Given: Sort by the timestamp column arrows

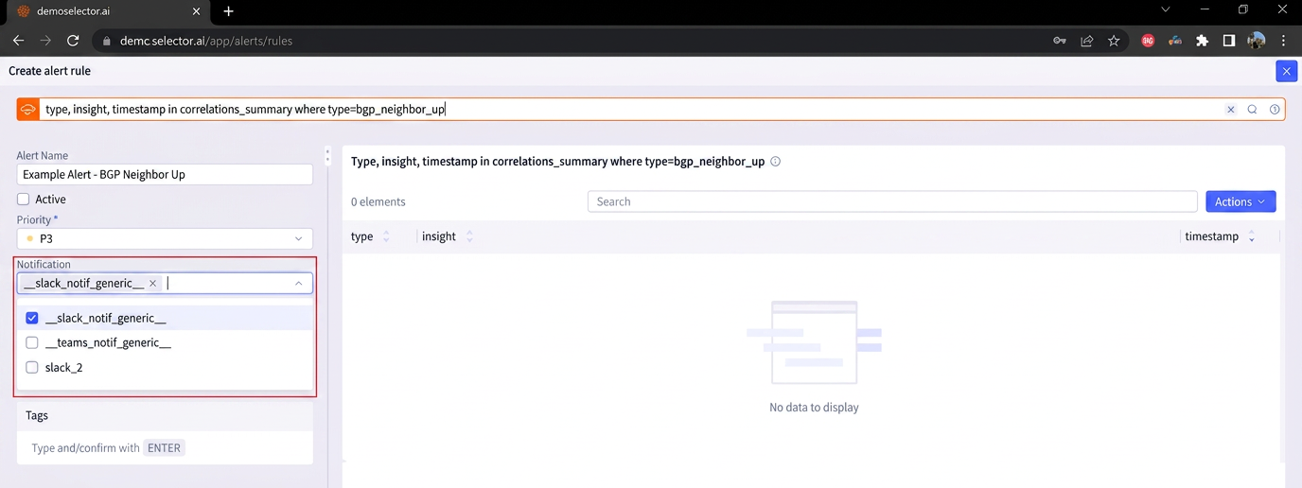Looking at the screenshot, I should 1252,236.
